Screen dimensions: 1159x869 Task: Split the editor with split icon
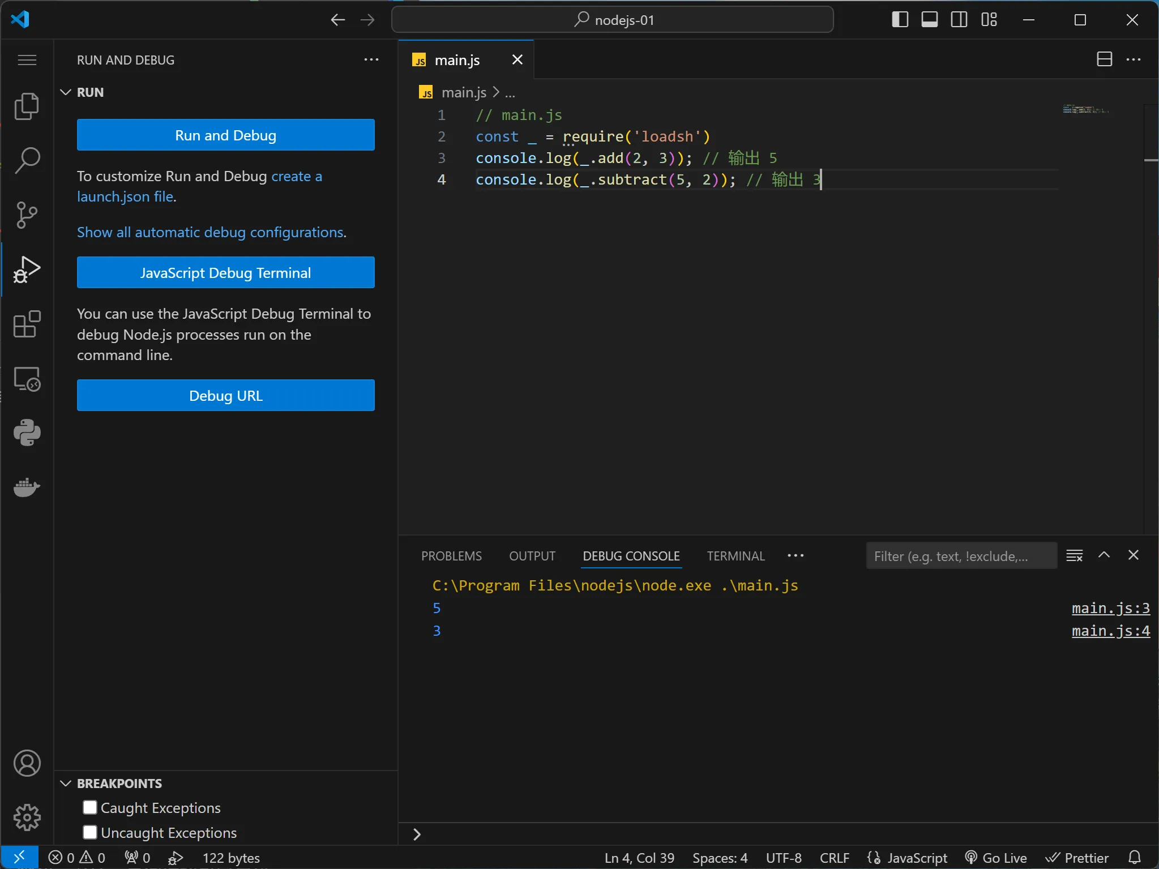1104,59
